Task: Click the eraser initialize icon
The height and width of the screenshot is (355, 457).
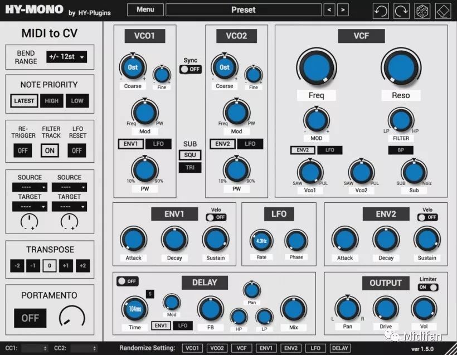Action: click(443, 11)
